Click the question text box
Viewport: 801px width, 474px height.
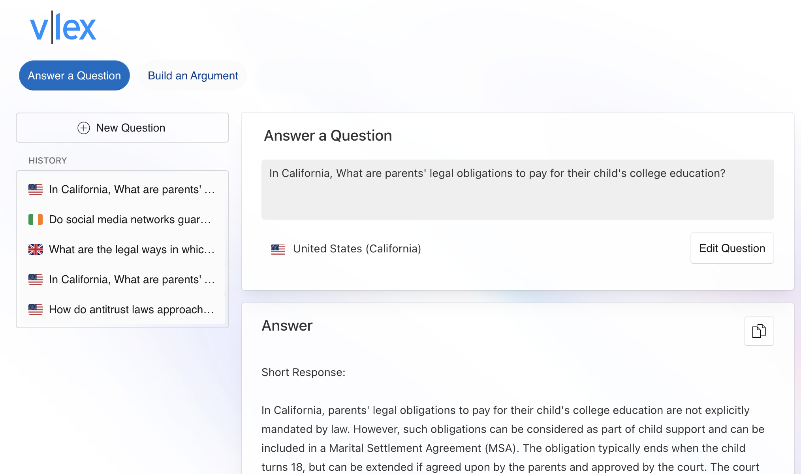pos(517,190)
